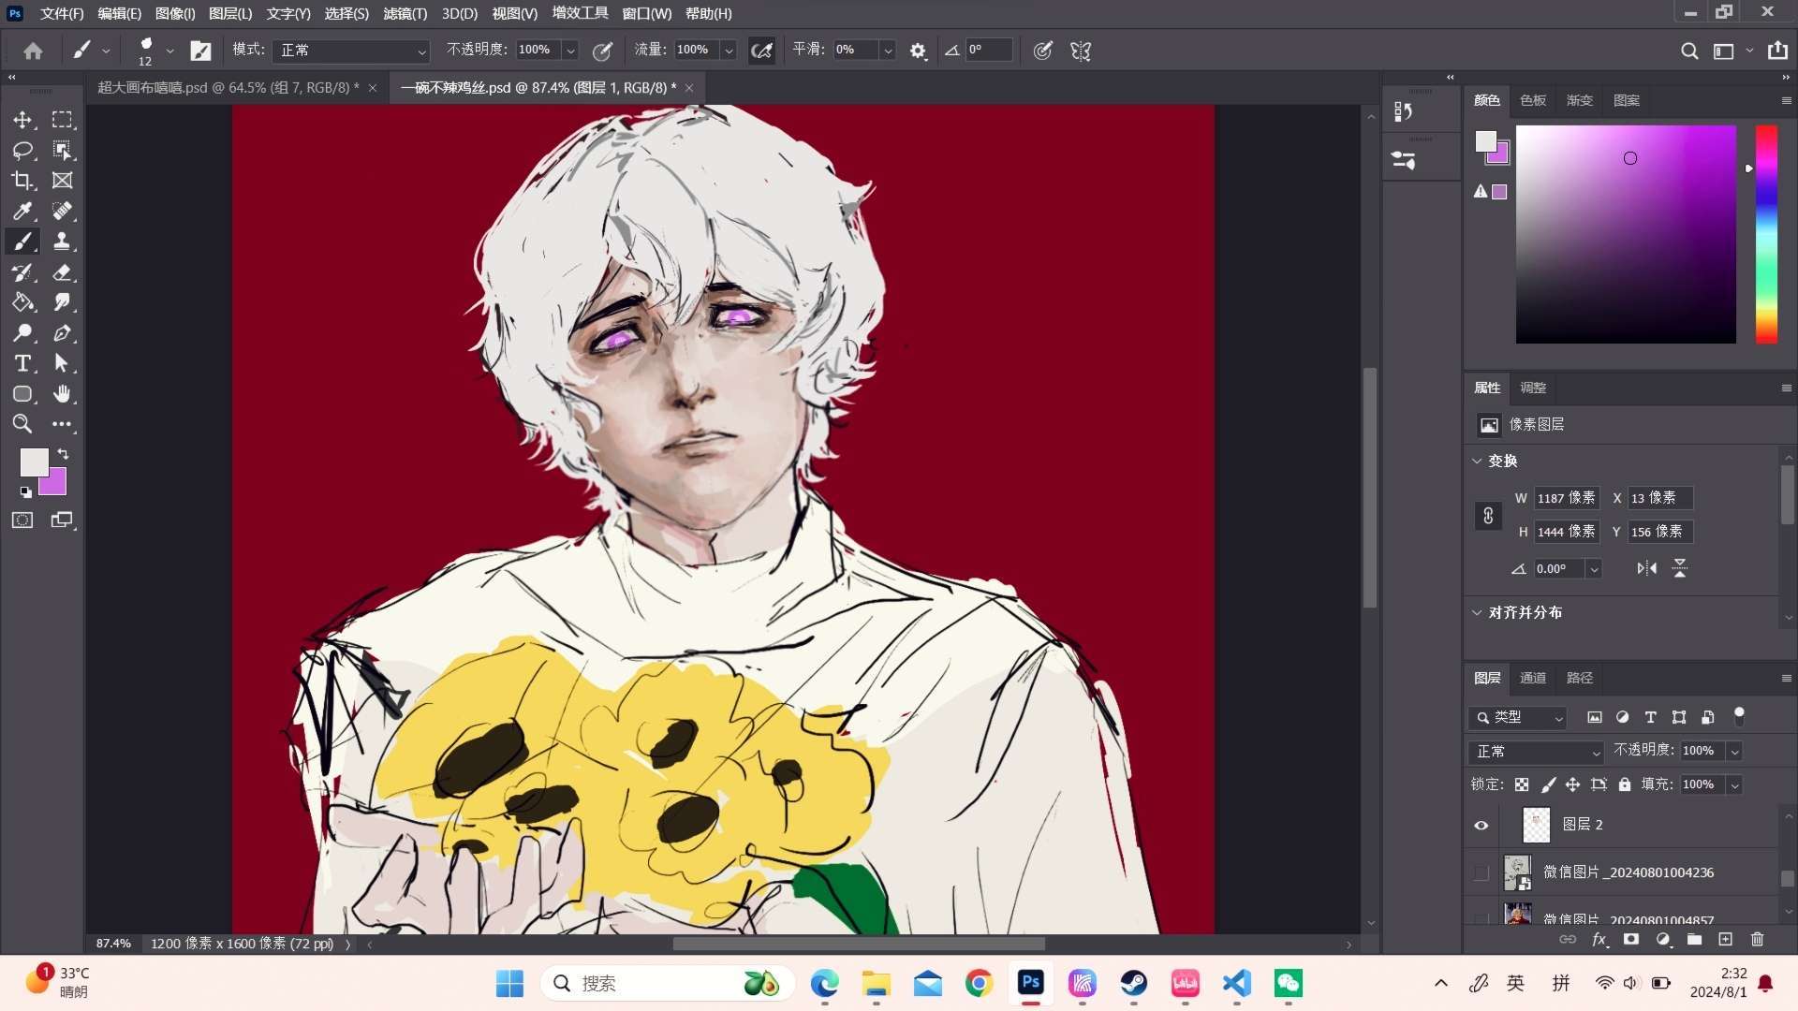Select the Eyedropper tool
The width and height of the screenshot is (1798, 1011).
pos(22,211)
